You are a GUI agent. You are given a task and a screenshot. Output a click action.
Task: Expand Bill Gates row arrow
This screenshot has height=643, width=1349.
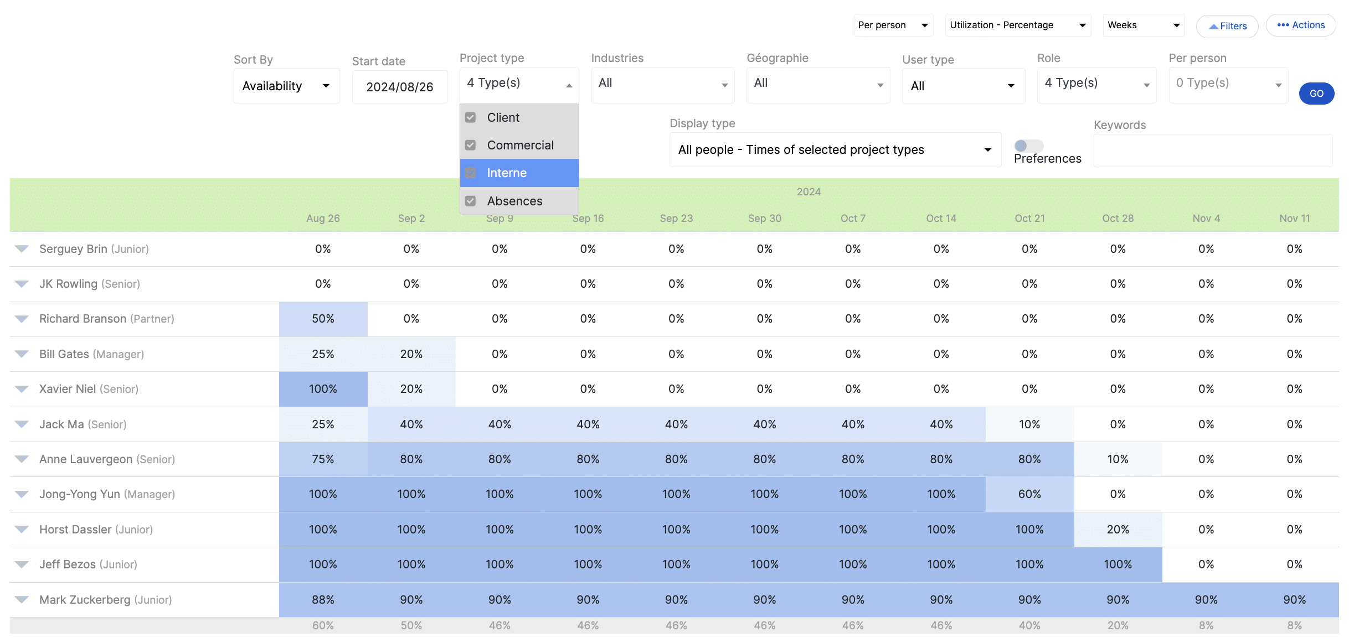click(22, 354)
